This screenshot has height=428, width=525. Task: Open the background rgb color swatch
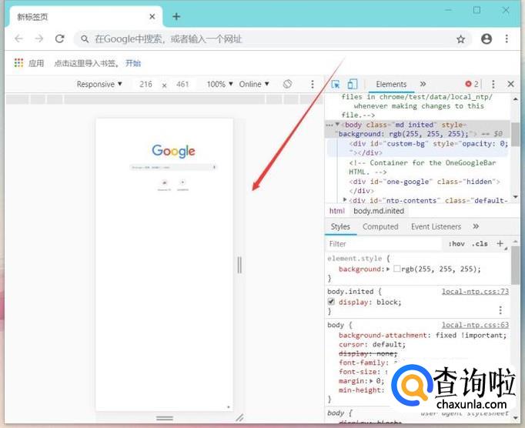tap(396, 269)
